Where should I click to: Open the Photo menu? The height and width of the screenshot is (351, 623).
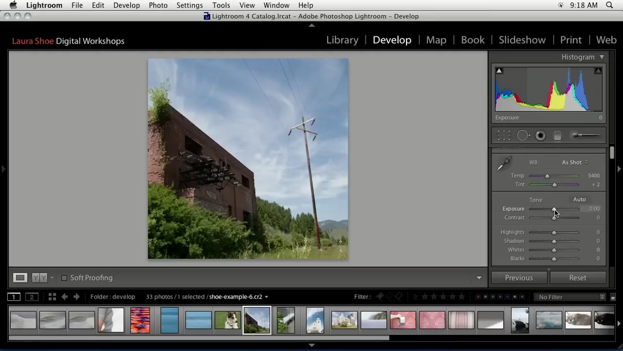(158, 5)
